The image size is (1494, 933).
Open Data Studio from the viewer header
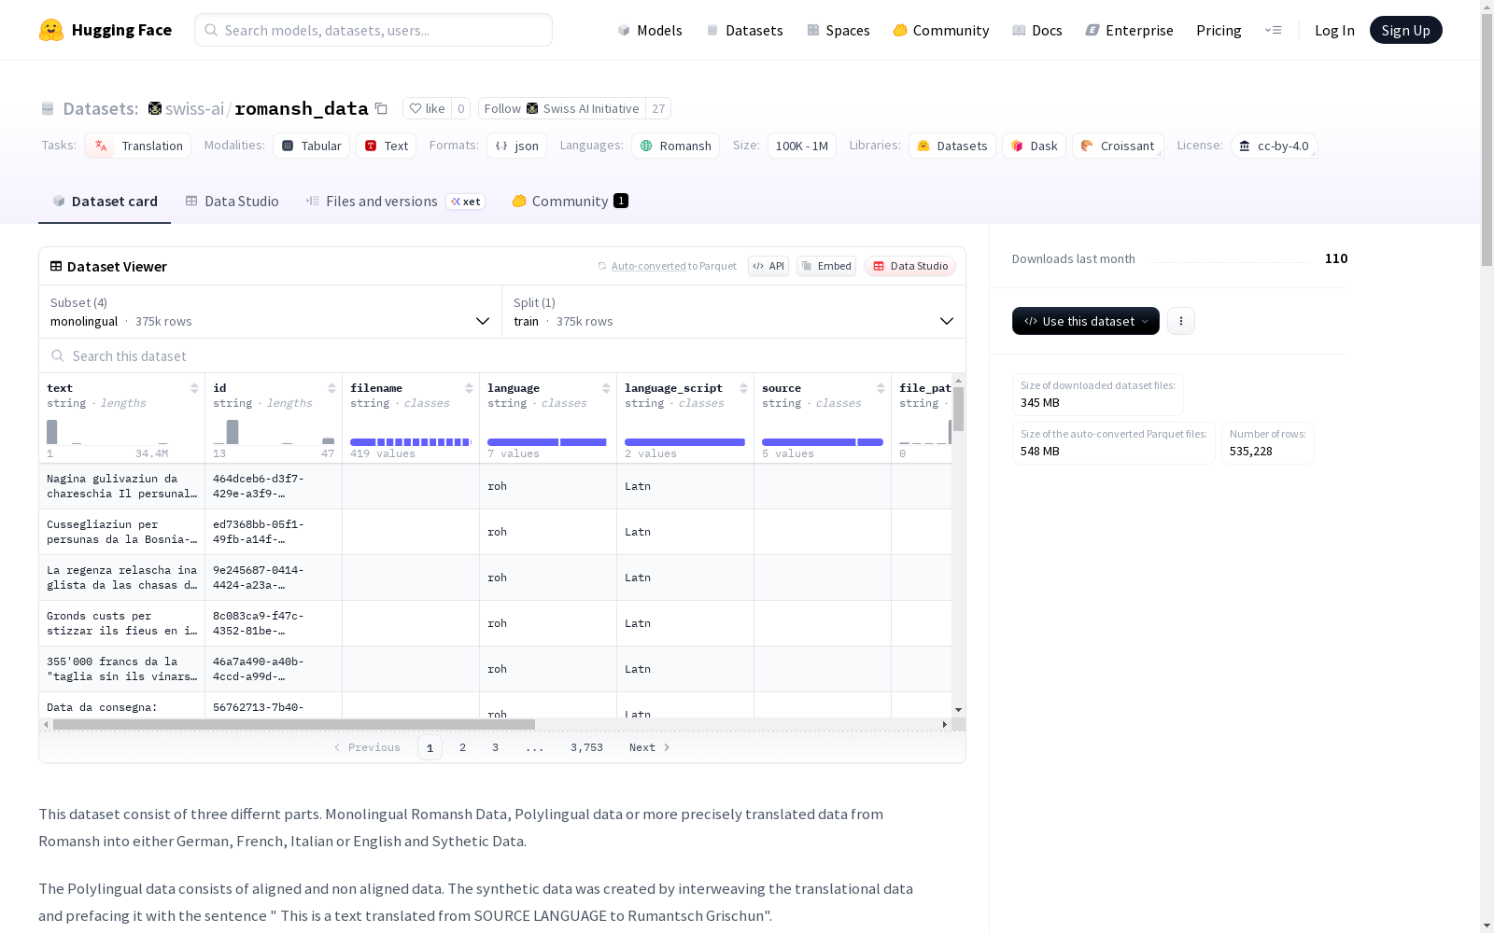(x=910, y=266)
